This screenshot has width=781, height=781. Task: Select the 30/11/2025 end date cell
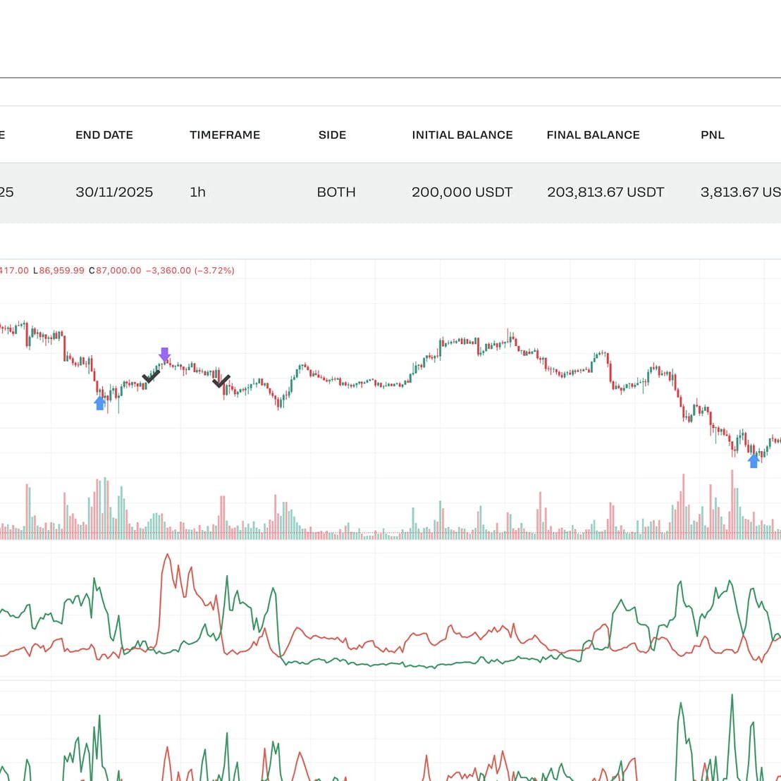pos(114,192)
